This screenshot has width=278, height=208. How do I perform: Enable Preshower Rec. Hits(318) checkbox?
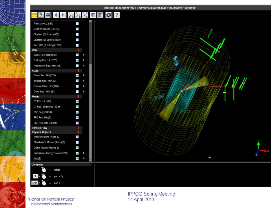(x=77, y=66)
